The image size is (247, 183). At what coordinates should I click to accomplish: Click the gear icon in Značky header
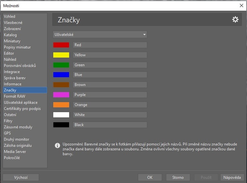click(x=235, y=20)
